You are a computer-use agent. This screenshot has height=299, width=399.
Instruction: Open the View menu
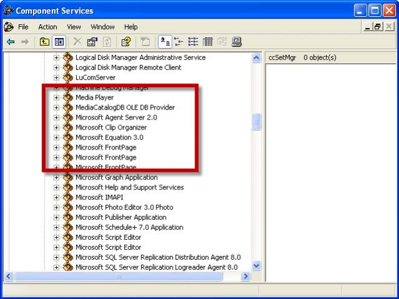[74, 27]
